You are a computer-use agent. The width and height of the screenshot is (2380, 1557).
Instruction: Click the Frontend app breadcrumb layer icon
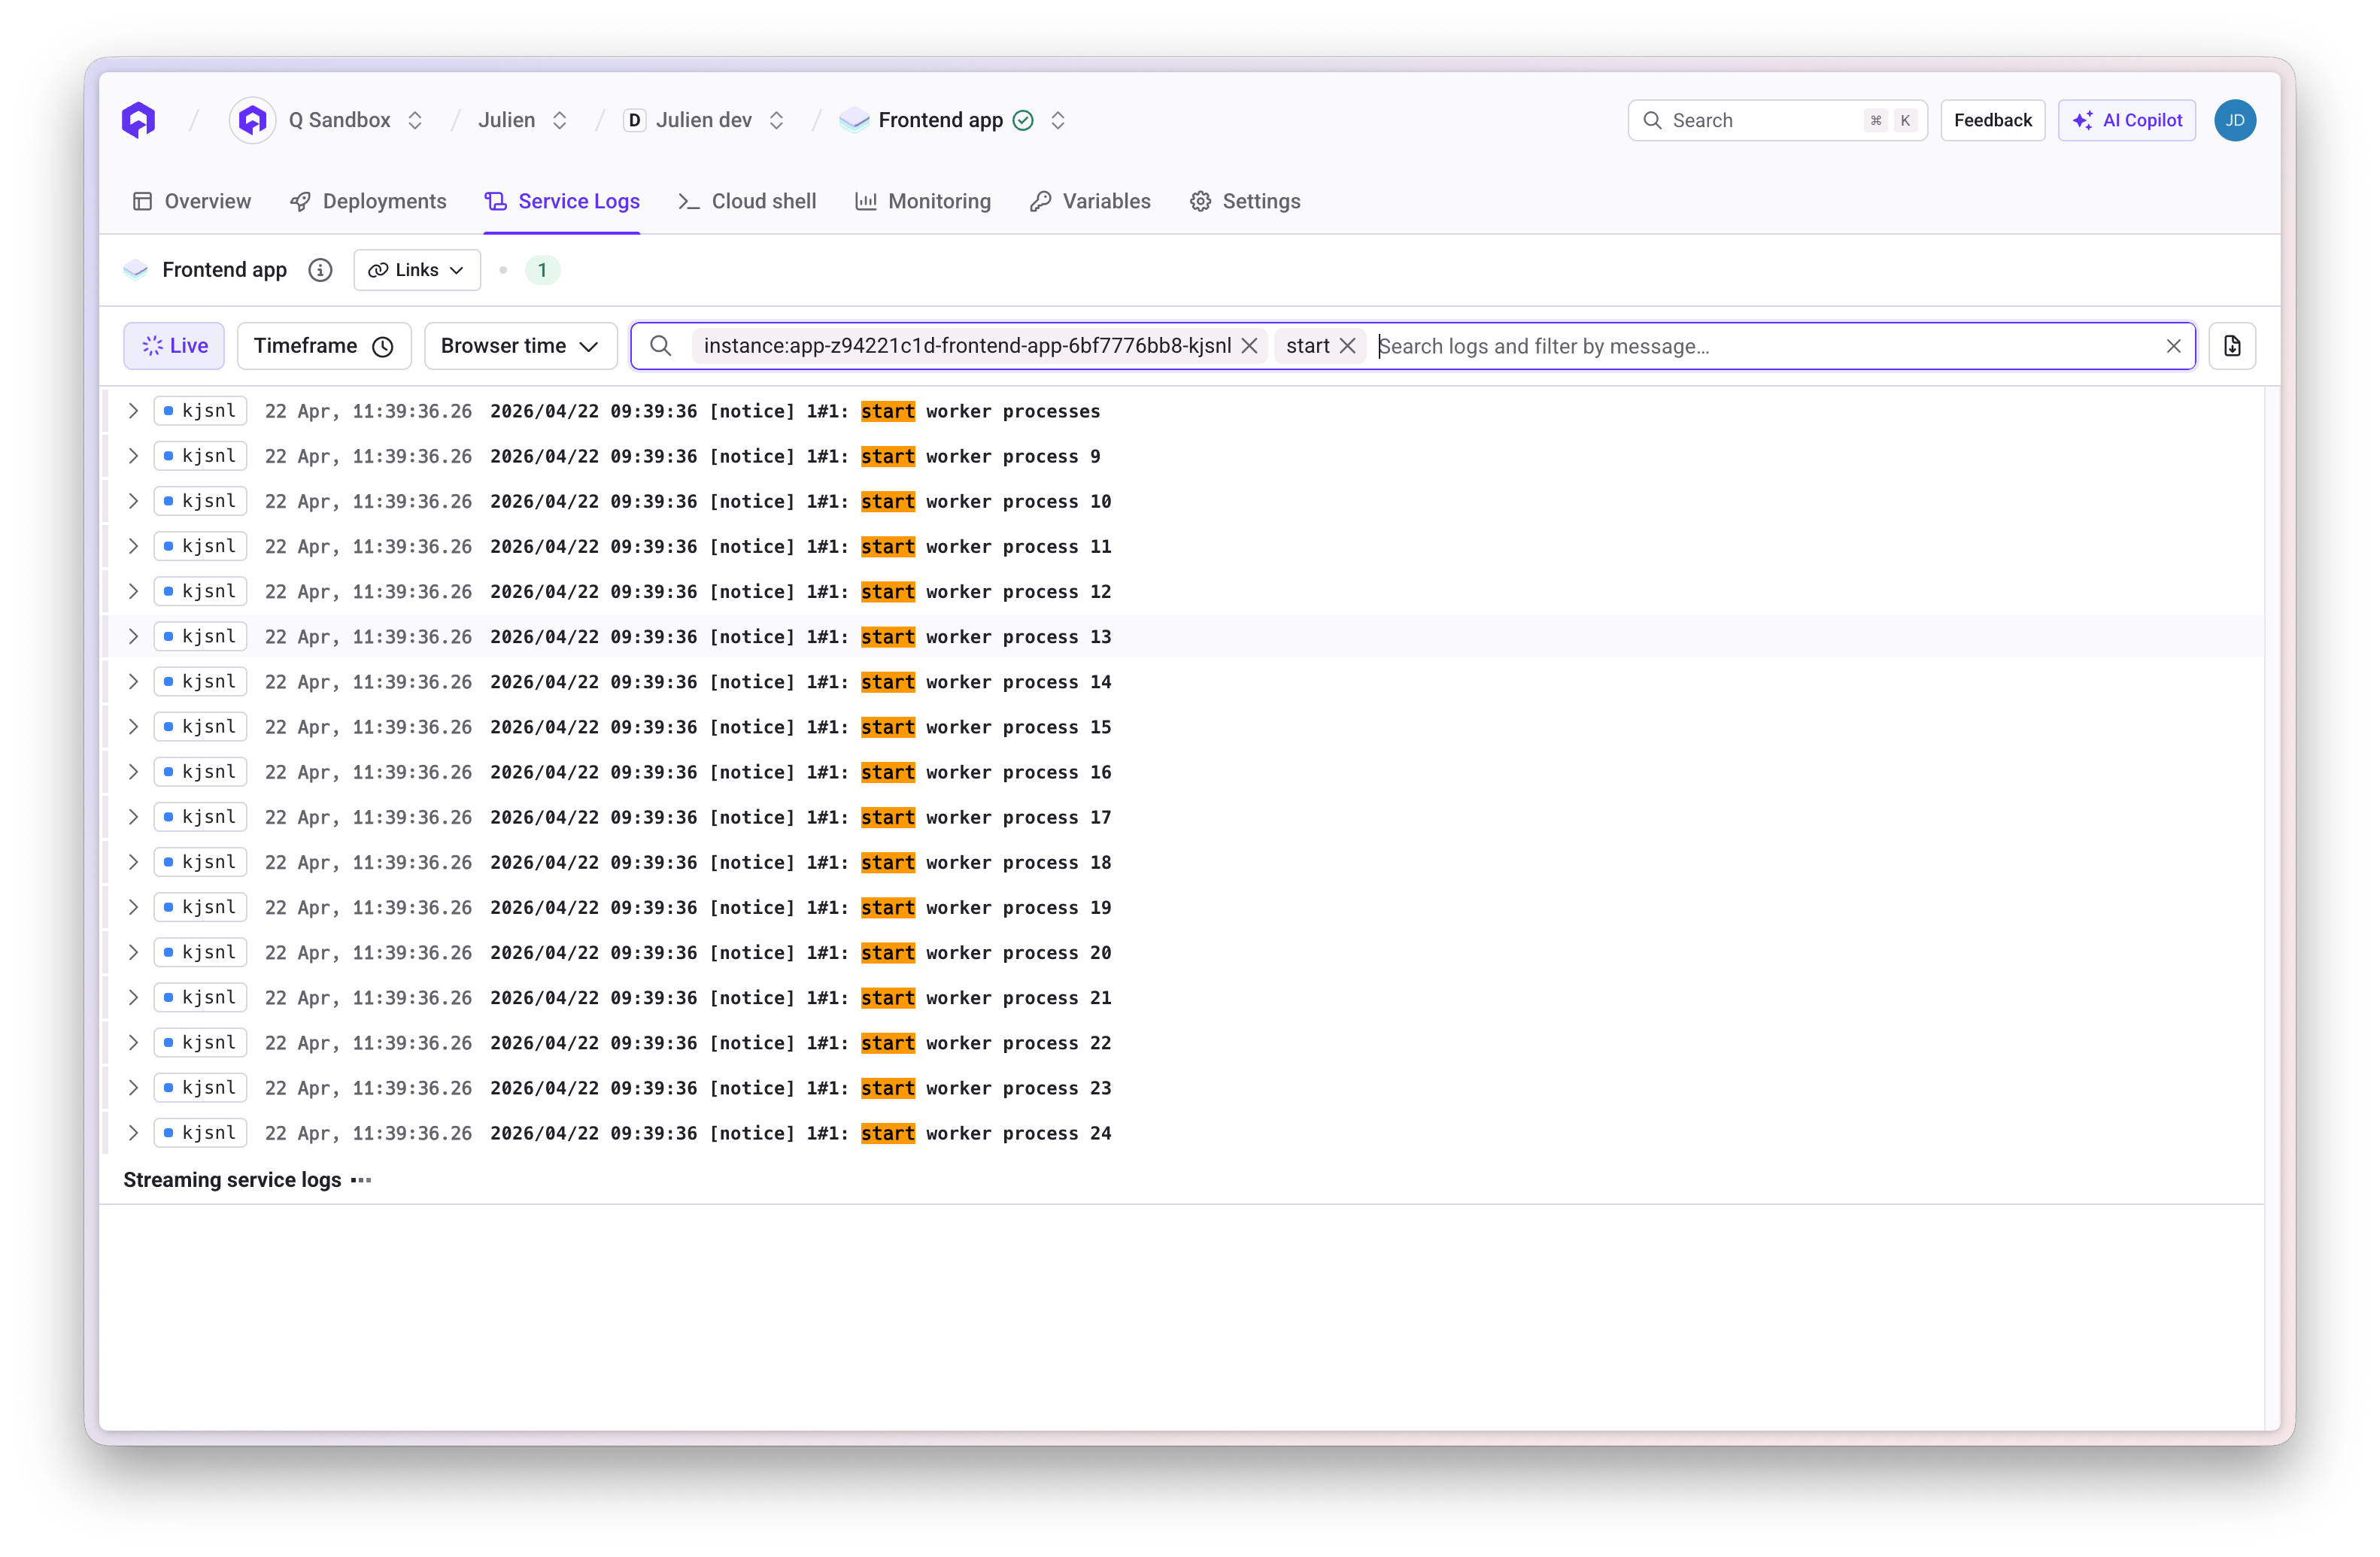pos(854,120)
